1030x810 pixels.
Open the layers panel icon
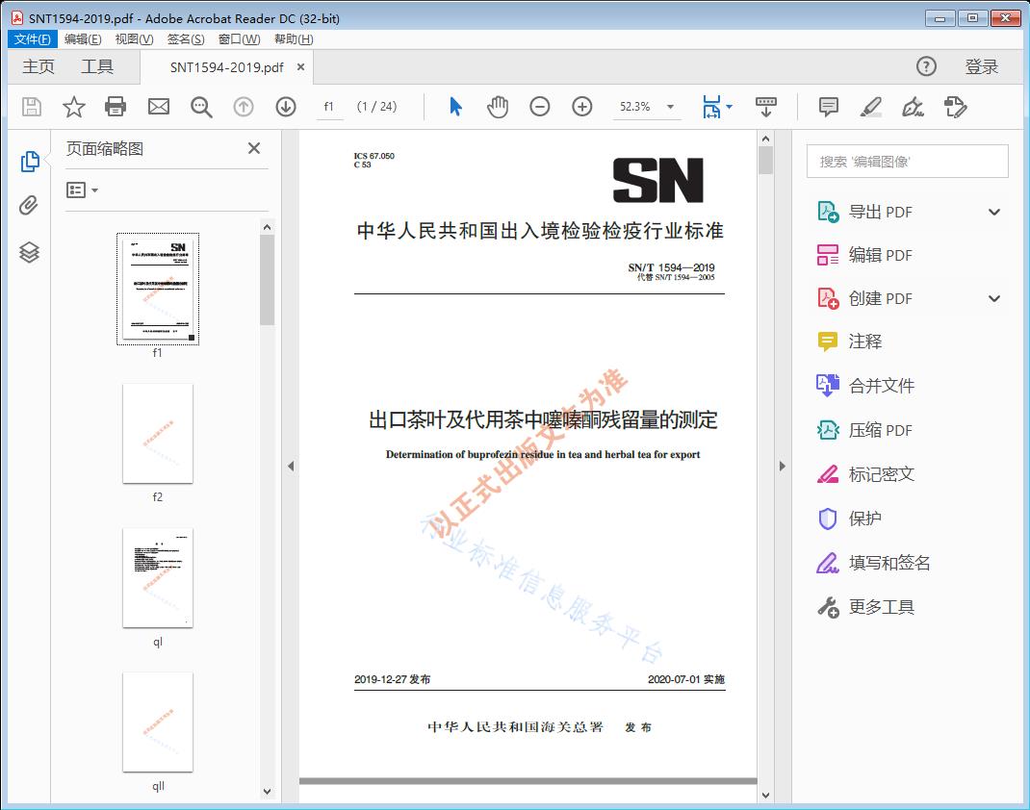tap(29, 252)
